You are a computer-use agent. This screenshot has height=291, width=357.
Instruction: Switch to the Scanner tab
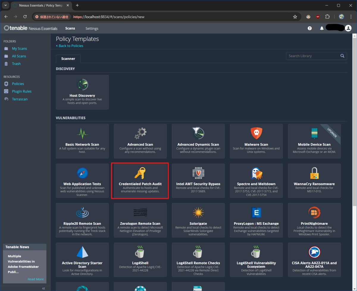68,59
